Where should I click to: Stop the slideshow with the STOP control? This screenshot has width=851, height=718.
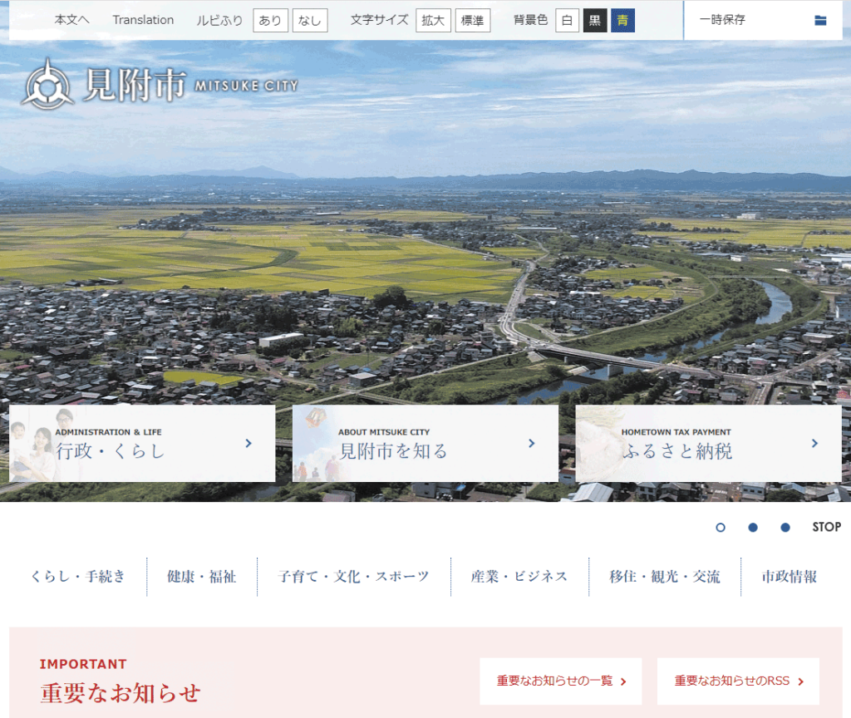(826, 527)
